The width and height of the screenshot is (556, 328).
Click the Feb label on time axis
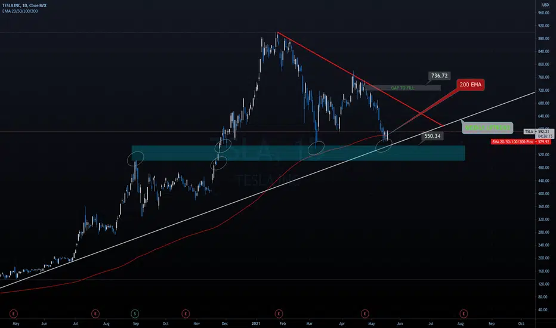282,324
